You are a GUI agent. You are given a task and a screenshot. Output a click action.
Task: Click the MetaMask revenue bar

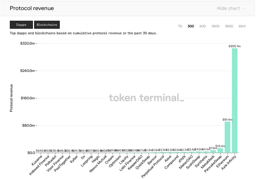pos(213,152)
